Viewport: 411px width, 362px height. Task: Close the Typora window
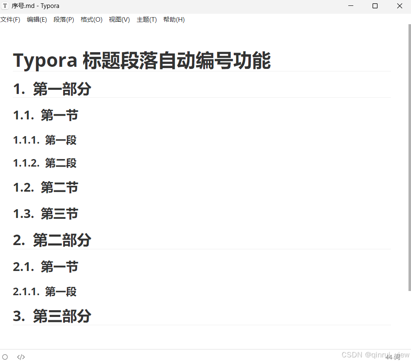tap(399, 6)
